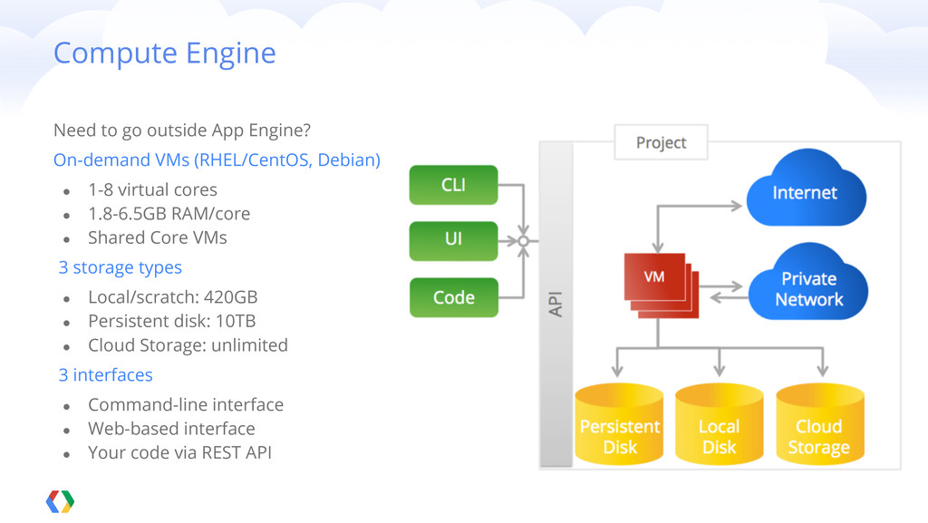Click '1-8 virtual cores' bullet
Viewport: 928px width, 523px height.
tap(152, 190)
